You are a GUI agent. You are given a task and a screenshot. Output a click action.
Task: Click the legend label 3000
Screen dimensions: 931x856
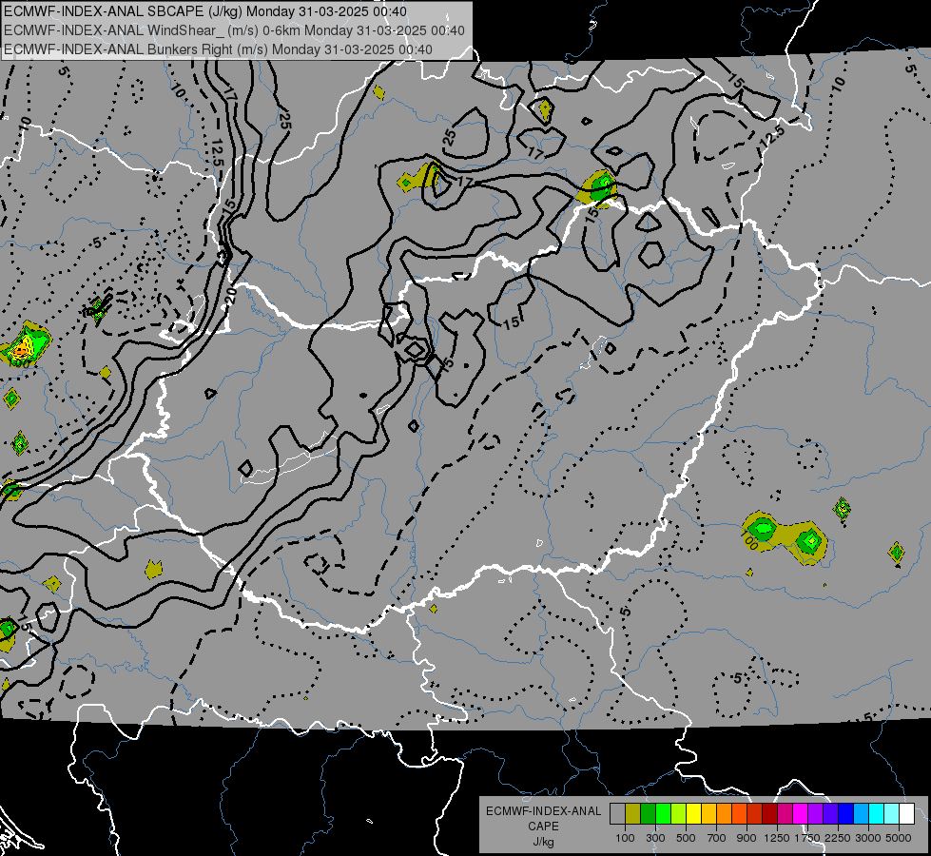click(x=868, y=838)
